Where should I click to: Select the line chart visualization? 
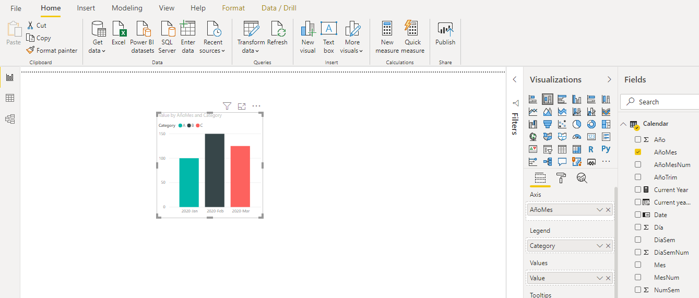(x=533, y=111)
